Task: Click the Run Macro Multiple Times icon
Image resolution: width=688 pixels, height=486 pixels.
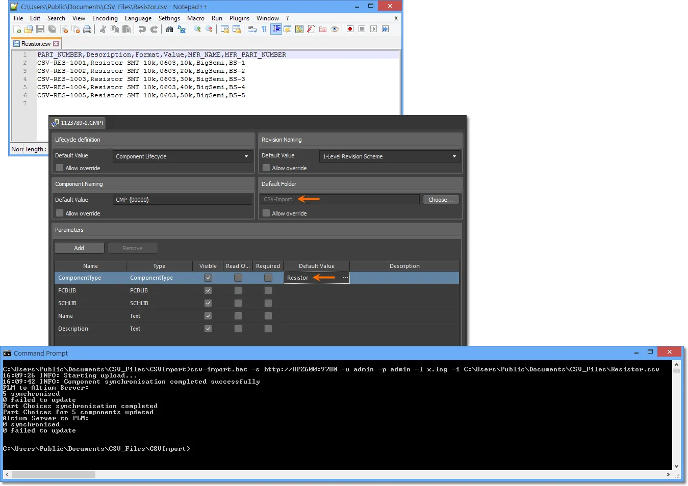Action: [x=385, y=29]
